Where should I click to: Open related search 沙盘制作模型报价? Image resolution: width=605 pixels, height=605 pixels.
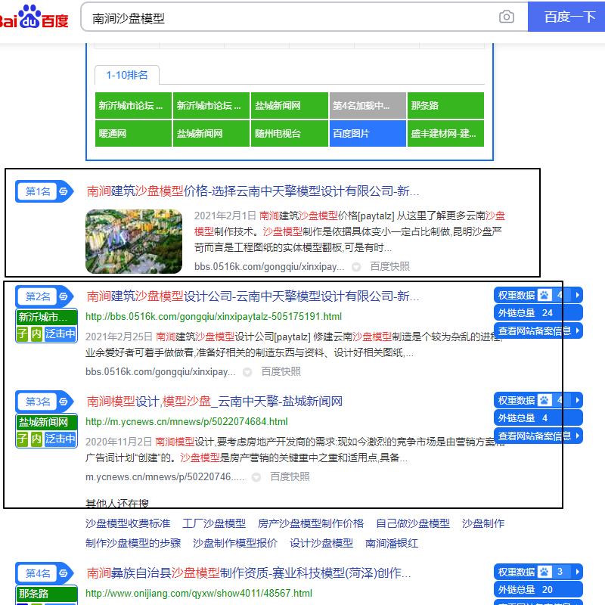(x=235, y=543)
